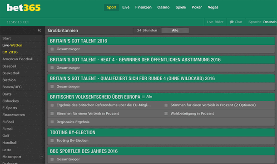Collapse BBC Sportler des Jahres 2016 header
This screenshot has height=164, width=277.
161,151
